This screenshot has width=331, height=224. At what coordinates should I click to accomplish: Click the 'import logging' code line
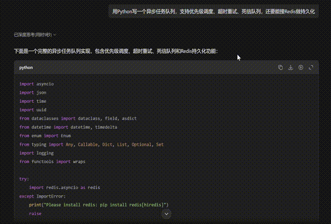[x=37, y=153]
